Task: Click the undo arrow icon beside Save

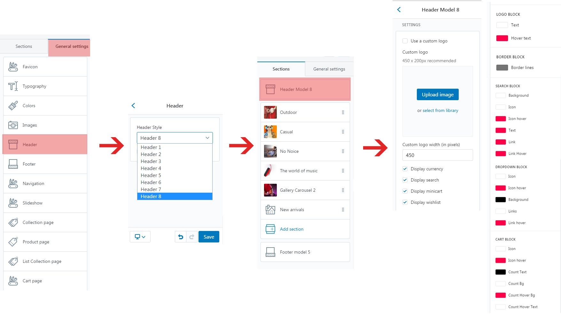Action: coord(181,237)
